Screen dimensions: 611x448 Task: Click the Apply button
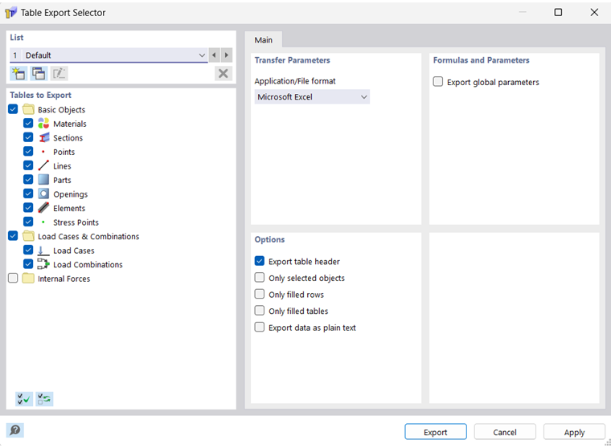pos(574,432)
